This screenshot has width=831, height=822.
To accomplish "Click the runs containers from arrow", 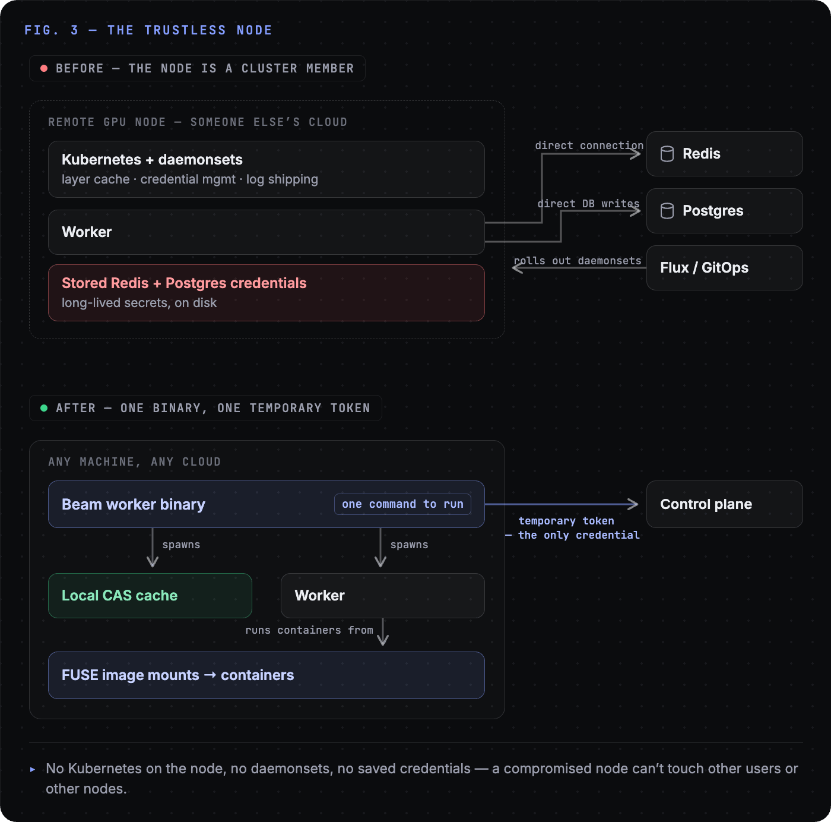I will pyautogui.click(x=383, y=632).
